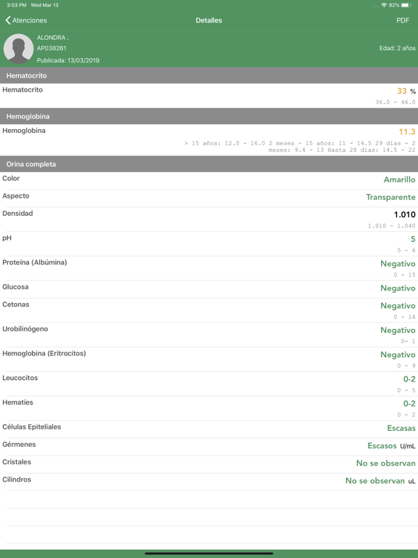This screenshot has width=418, height=558.
Task: Select the Cristales No se observan value
Action: (x=385, y=463)
